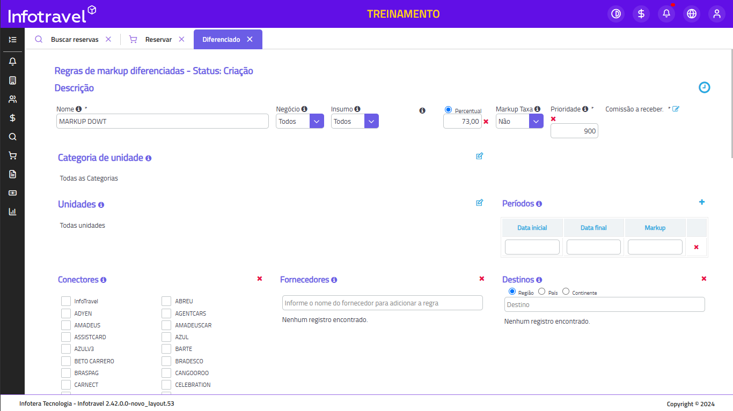The image size is (733, 411).
Task: Click the clock history icon
Action: coord(704,87)
